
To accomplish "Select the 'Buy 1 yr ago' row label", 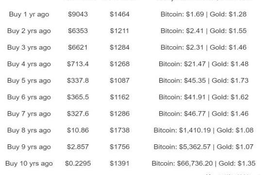I will pyautogui.click(x=29, y=15).
